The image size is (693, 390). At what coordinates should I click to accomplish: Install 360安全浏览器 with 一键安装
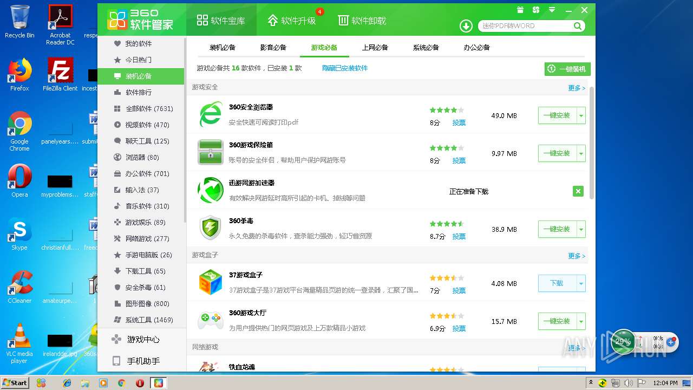(x=557, y=115)
